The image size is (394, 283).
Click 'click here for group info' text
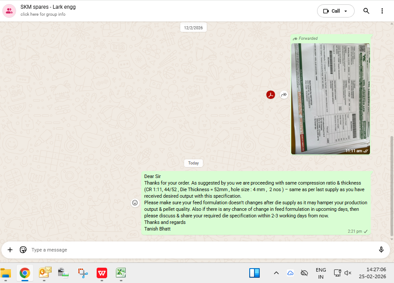click(x=43, y=14)
